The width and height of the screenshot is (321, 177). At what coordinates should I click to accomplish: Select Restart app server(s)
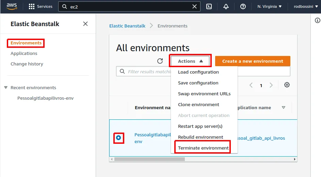200,126
